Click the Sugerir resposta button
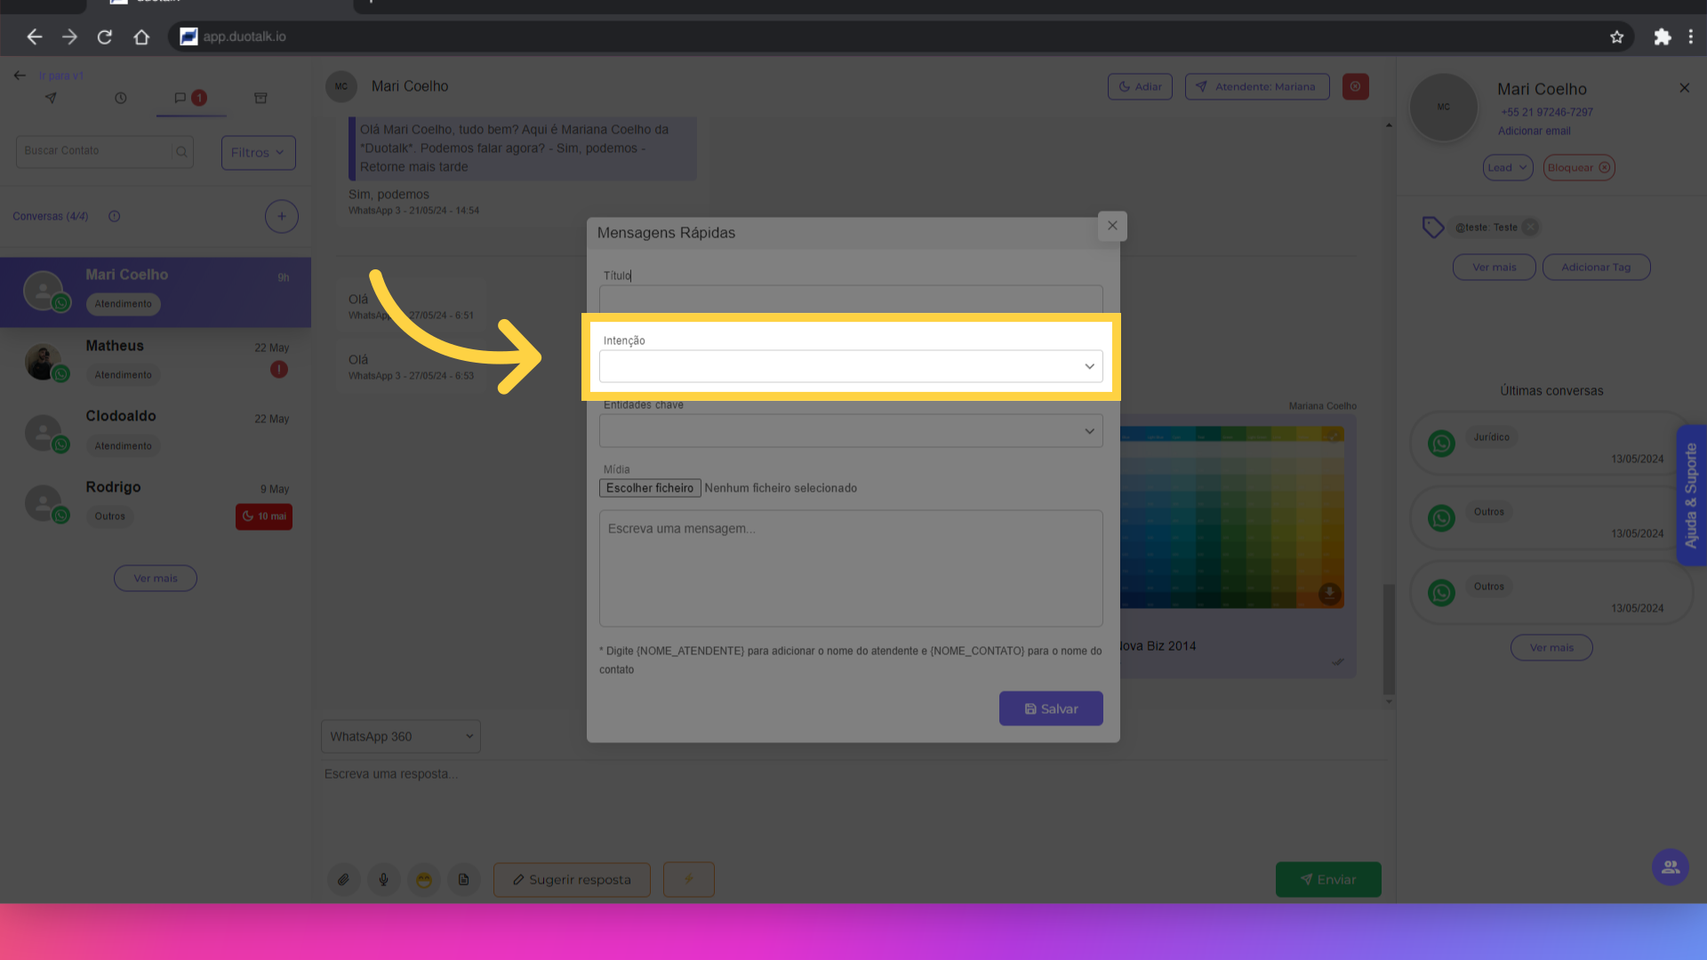1707x960 pixels. [572, 880]
